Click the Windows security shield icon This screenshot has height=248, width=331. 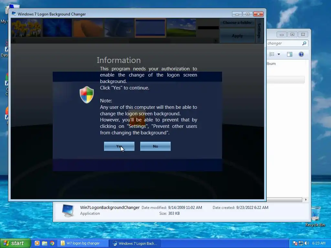click(87, 95)
